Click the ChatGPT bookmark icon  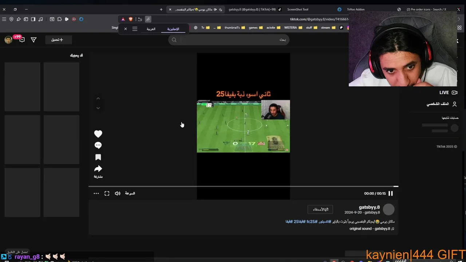click(x=196, y=28)
